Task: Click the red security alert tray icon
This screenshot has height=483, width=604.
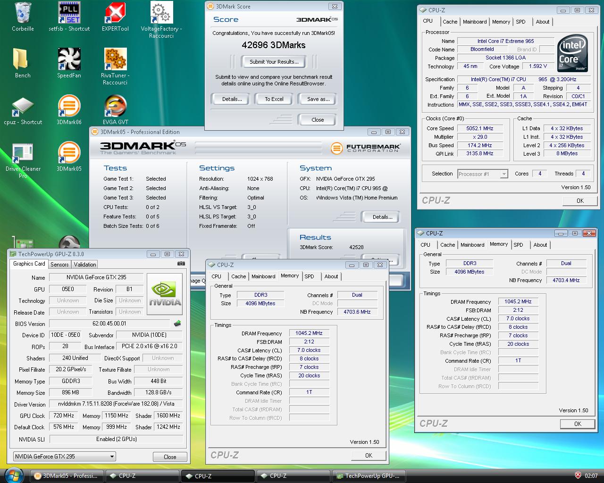Action: 578,475
